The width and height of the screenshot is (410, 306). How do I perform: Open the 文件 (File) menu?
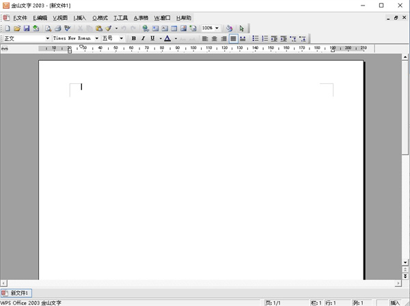point(19,17)
